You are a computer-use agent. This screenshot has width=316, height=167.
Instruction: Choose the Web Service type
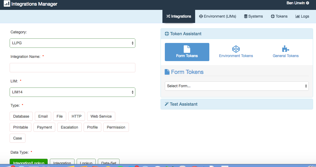pos(101,116)
